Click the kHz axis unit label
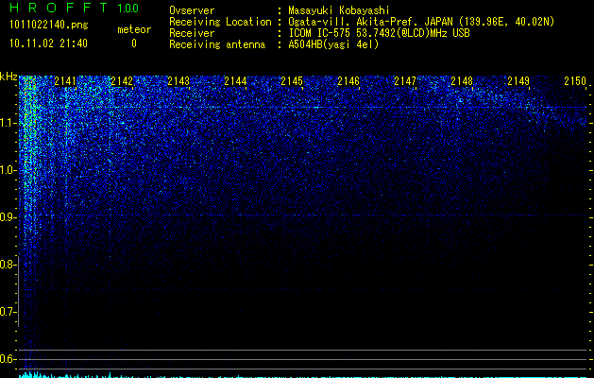594x378 pixels. pyautogui.click(x=8, y=77)
